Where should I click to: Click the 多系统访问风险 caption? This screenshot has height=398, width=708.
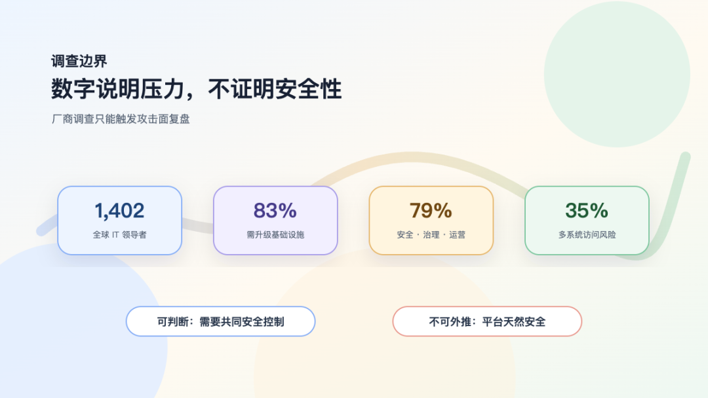pyautogui.click(x=587, y=235)
